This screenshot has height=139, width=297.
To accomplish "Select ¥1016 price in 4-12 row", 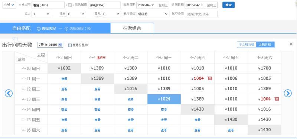I will [131, 89].
